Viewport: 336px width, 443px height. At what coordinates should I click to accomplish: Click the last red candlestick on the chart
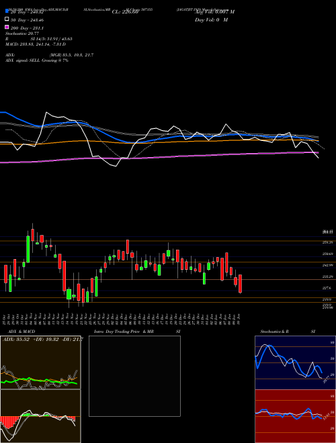(x=240, y=283)
